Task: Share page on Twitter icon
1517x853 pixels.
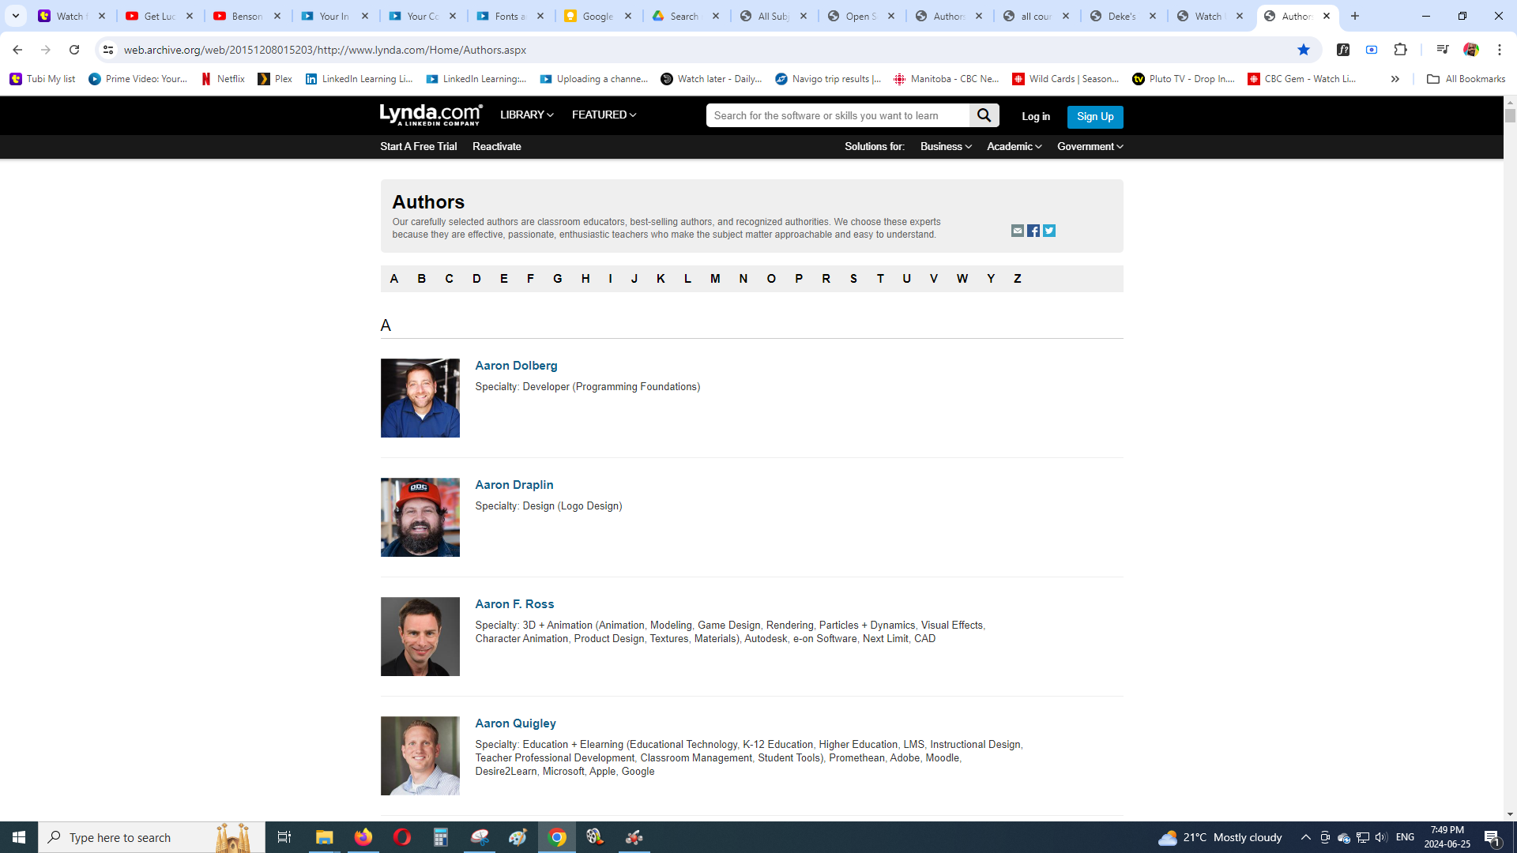Action: coord(1049,231)
